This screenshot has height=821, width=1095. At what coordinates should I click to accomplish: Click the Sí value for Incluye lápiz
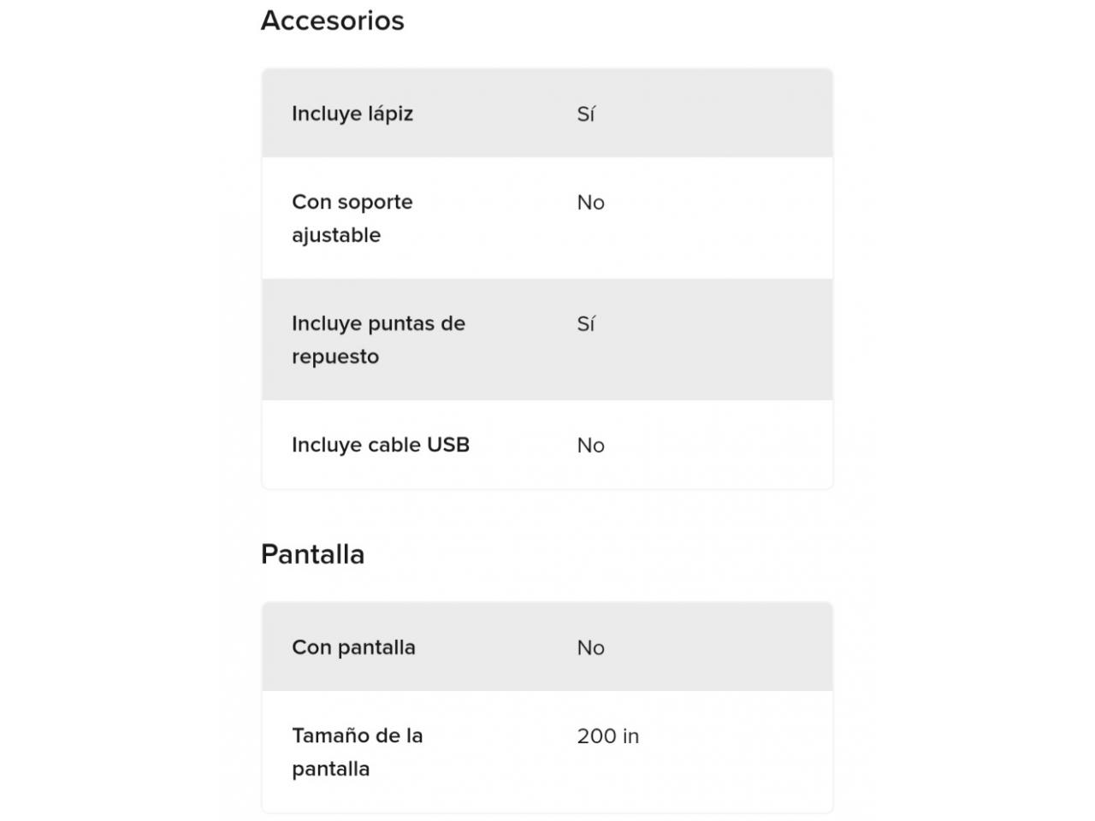click(x=586, y=114)
